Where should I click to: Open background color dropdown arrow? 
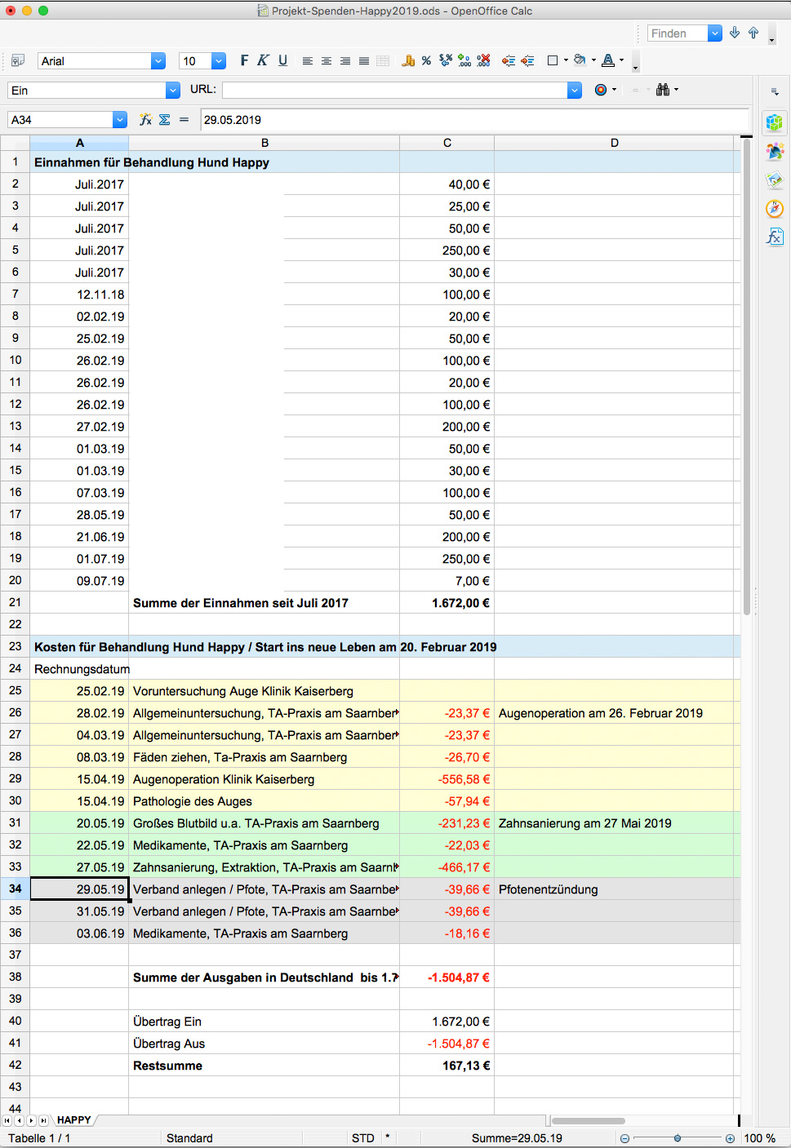593,60
